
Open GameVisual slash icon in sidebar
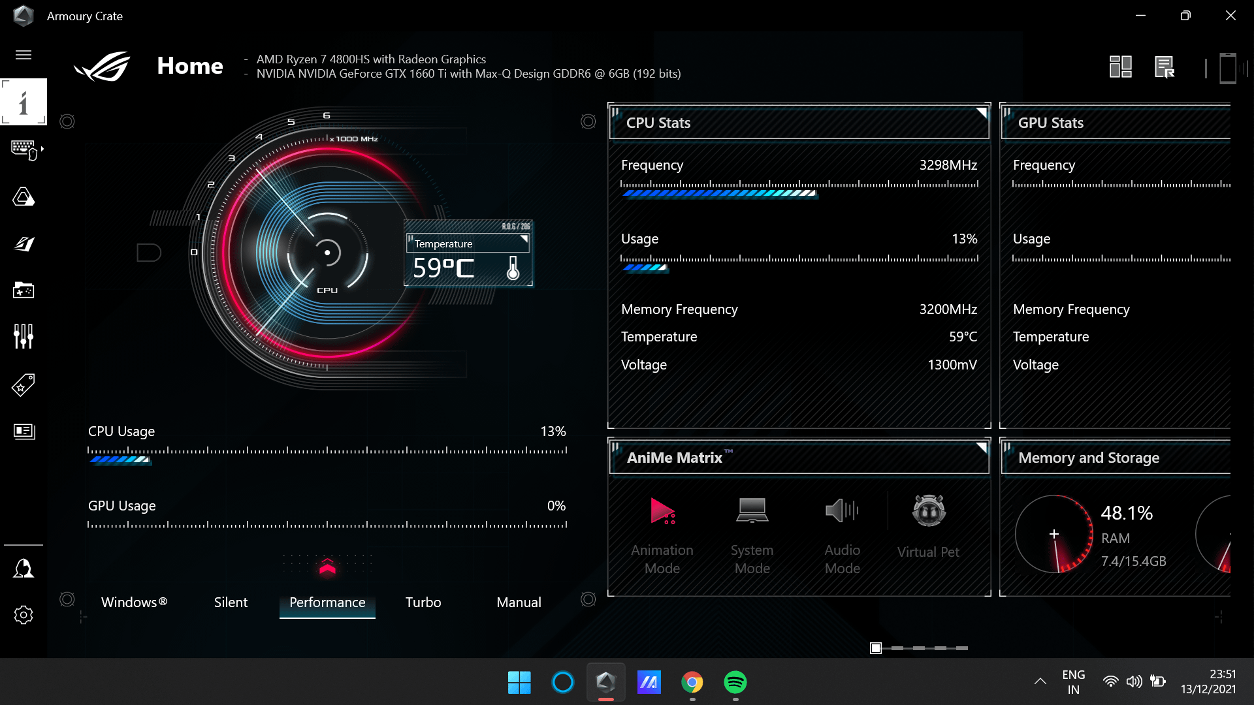[24, 243]
